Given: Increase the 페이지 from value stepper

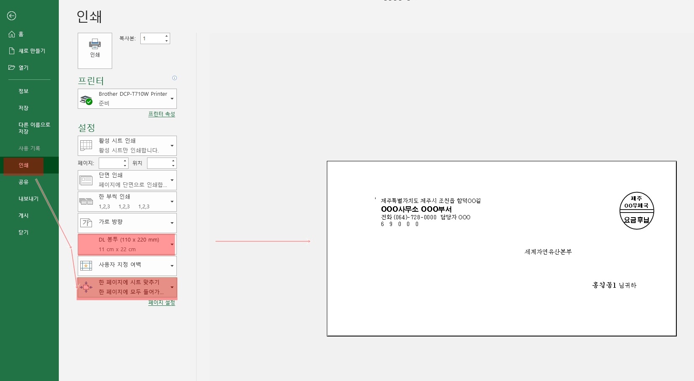Looking at the screenshot, I should (x=125, y=160).
